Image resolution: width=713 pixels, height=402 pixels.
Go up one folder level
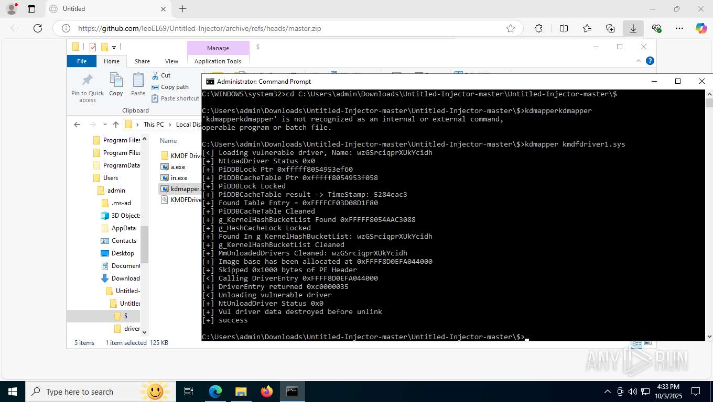(x=116, y=125)
